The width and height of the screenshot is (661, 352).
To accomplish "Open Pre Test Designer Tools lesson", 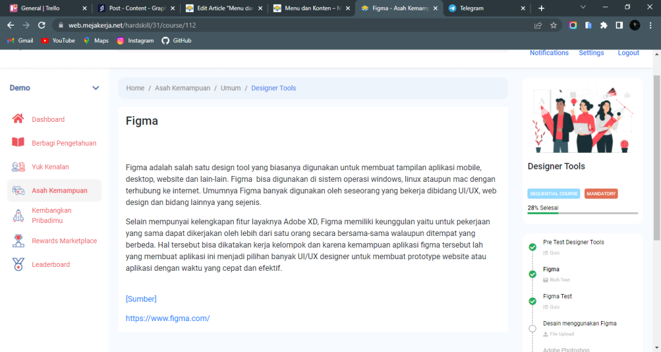I will (573, 242).
